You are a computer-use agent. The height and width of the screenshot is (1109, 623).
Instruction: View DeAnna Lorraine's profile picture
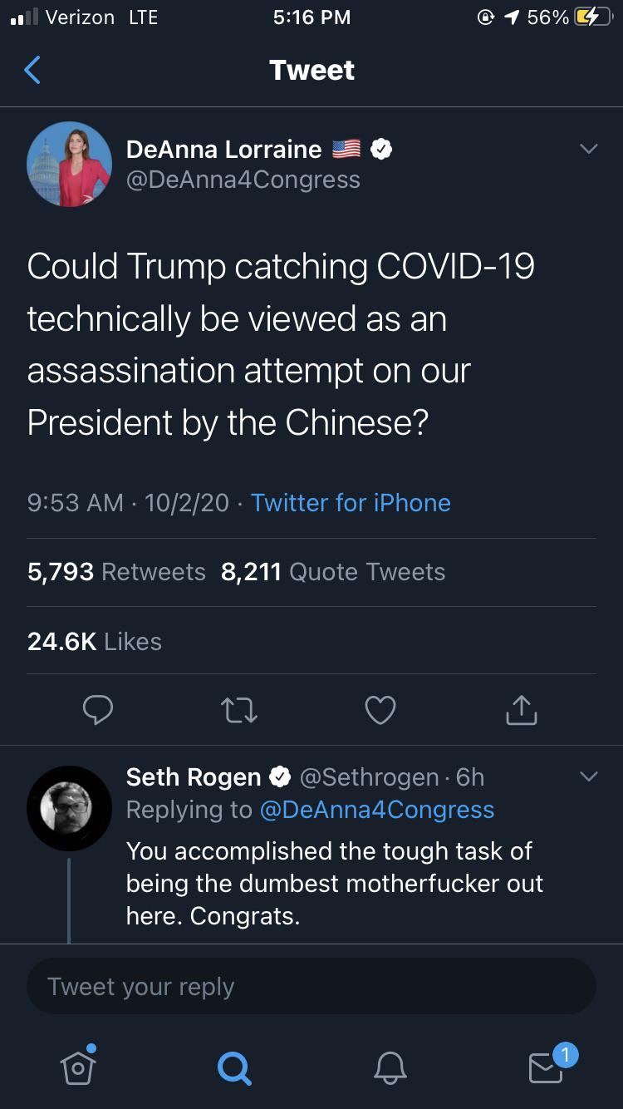[70, 164]
